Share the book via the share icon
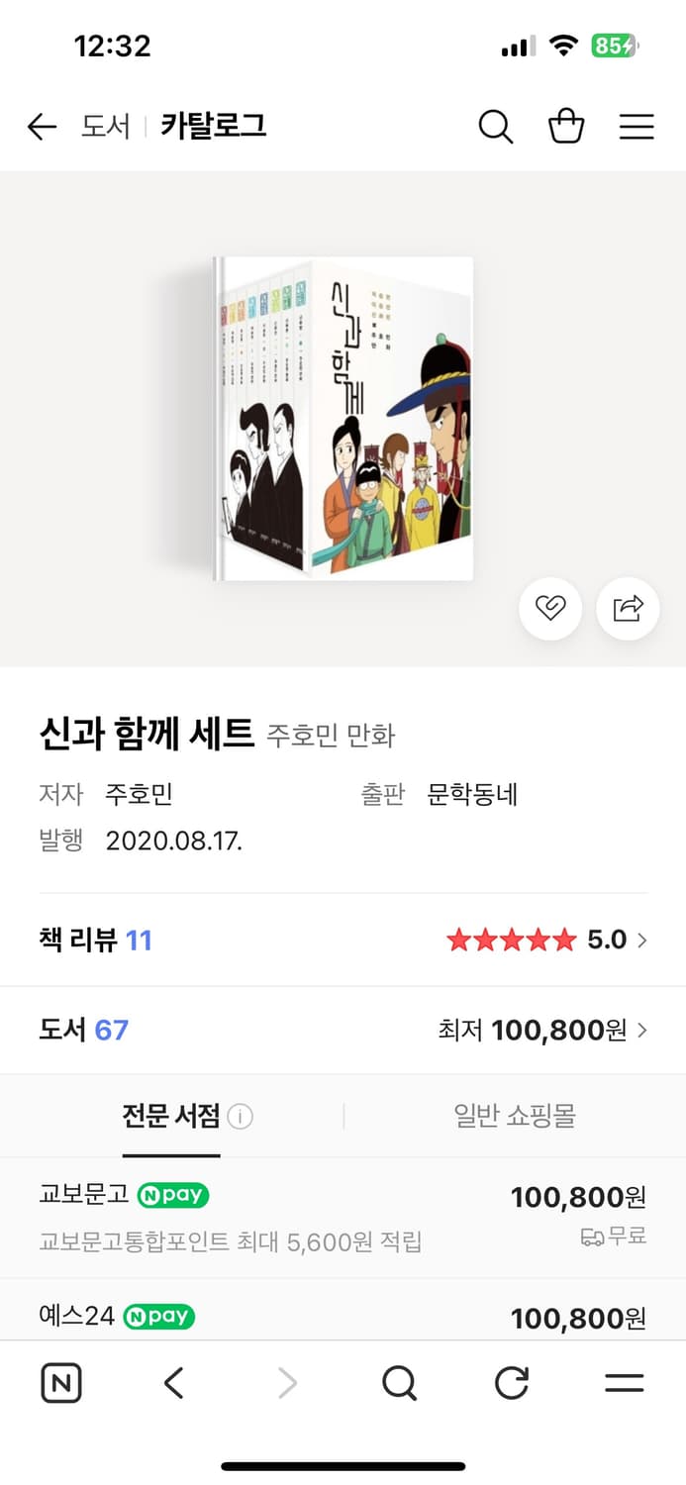686x1485 pixels. pos(628,609)
